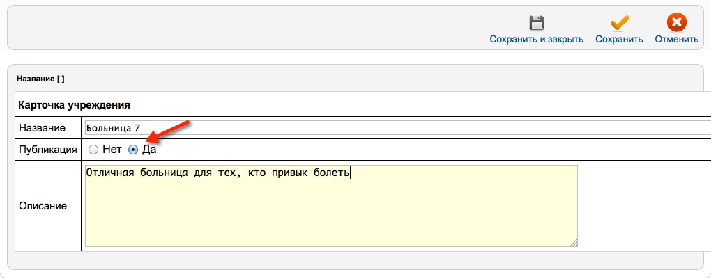Select the 'Нет' radio button for Публикация
The height and width of the screenshot is (279, 711).
point(93,150)
